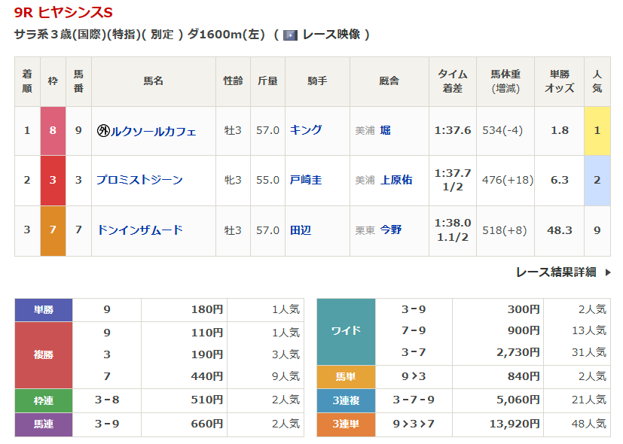Open trainer 上原佑 stable page
Screen dimensions: 623x444
tap(396, 180)
